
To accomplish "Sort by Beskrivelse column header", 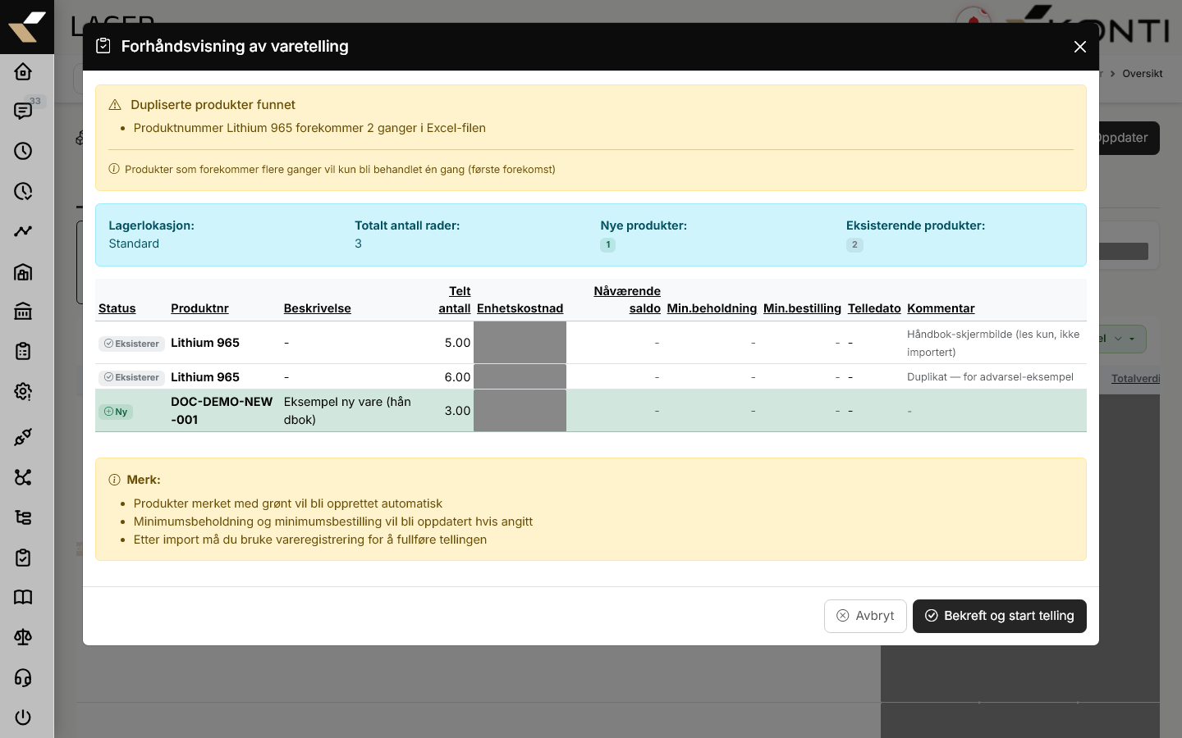I will pos(317,308).
